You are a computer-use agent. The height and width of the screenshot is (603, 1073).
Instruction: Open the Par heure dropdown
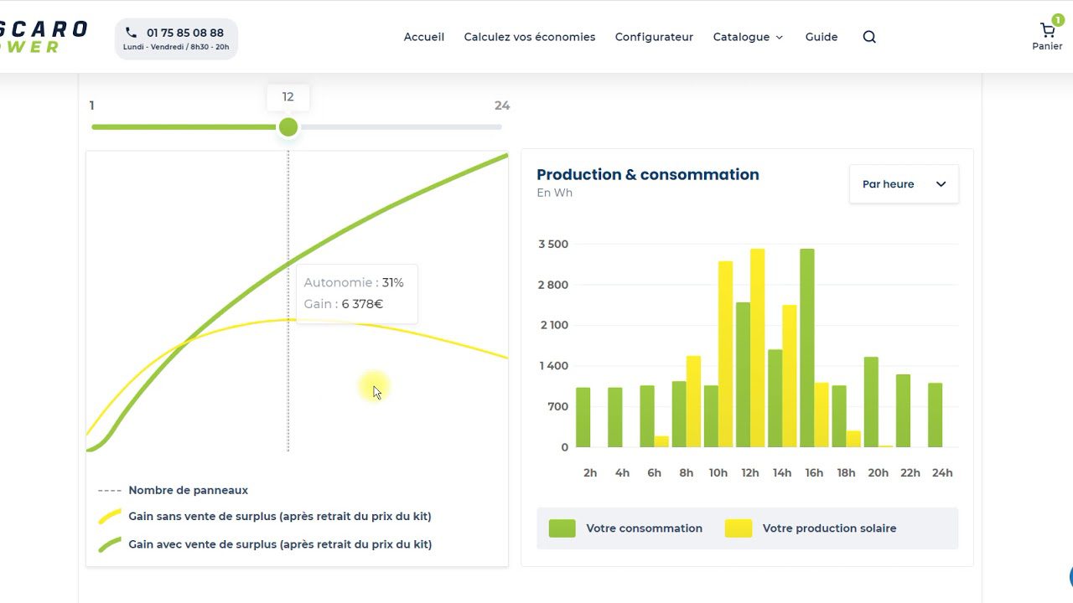pyautogui.click(x=904, y=183)
